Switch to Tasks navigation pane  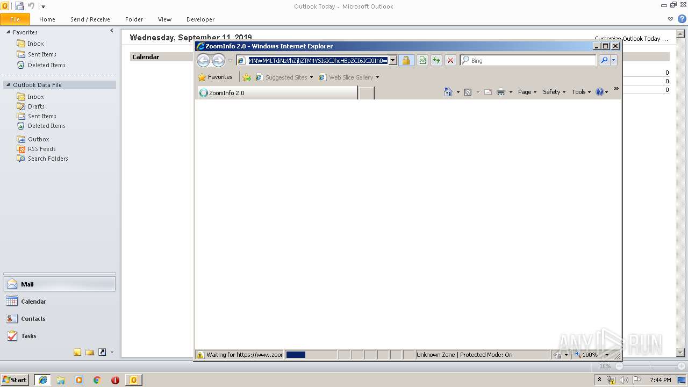[60, 336]
